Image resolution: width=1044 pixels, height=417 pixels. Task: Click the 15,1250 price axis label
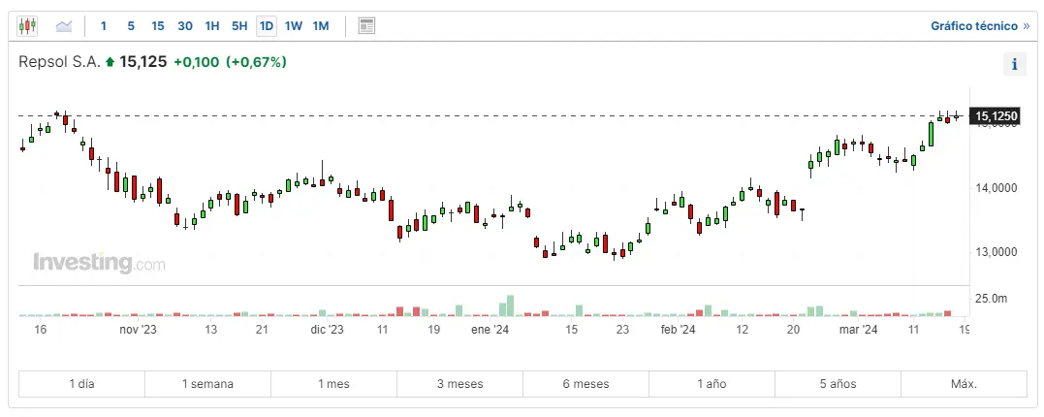coord(996,116)
